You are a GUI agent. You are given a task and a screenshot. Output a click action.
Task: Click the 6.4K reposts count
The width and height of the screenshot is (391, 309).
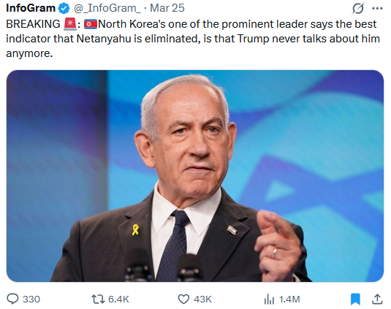118,299
